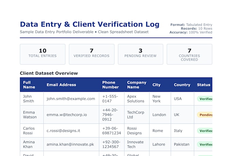Screen dimensions: 232x156
Task: Select the Total Entries summary card
Action: 43,54
